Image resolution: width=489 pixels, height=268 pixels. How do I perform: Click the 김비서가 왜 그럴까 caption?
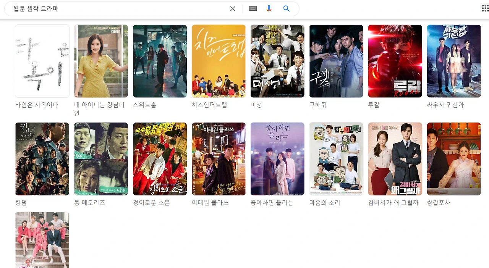click(393, 203)
